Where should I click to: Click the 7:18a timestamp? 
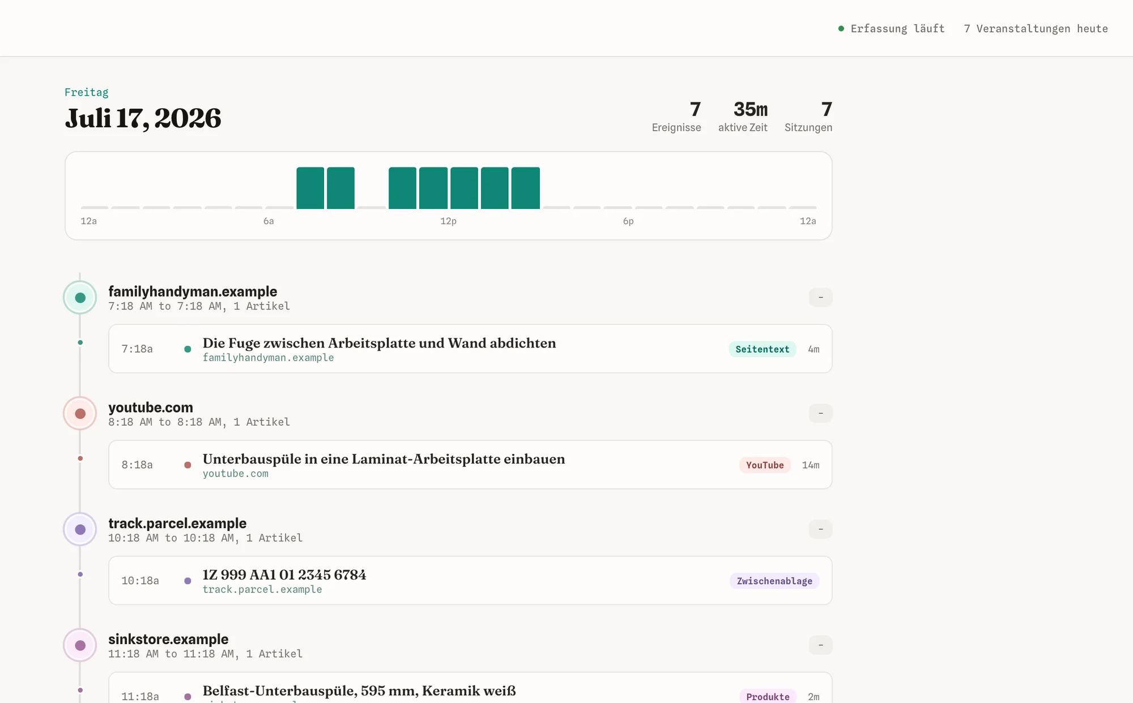[x=137, y=349]
